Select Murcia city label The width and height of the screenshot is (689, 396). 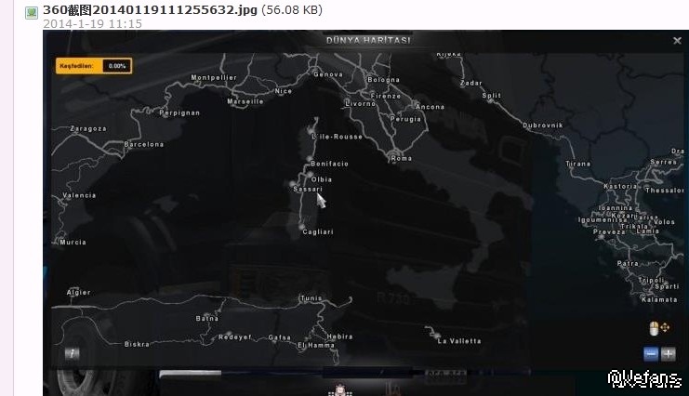73,243
